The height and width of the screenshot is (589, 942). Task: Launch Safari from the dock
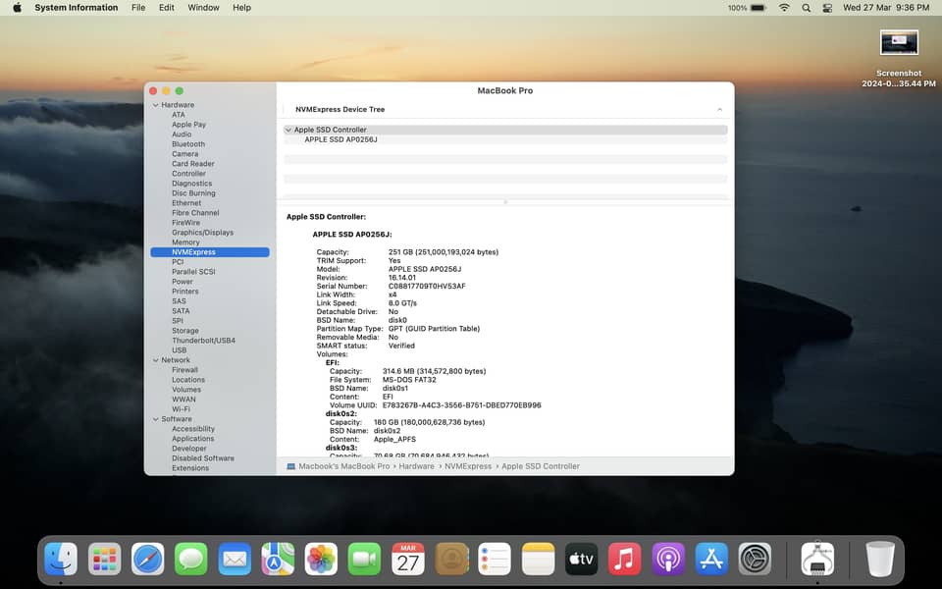[x=148, y=560]
